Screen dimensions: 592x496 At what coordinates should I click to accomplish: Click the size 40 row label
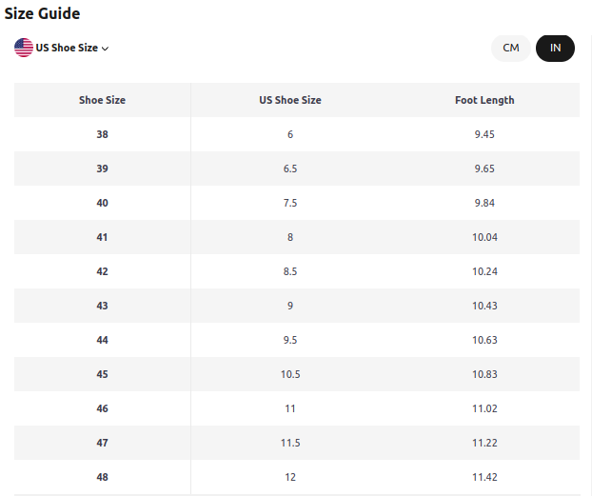[103, 203]
